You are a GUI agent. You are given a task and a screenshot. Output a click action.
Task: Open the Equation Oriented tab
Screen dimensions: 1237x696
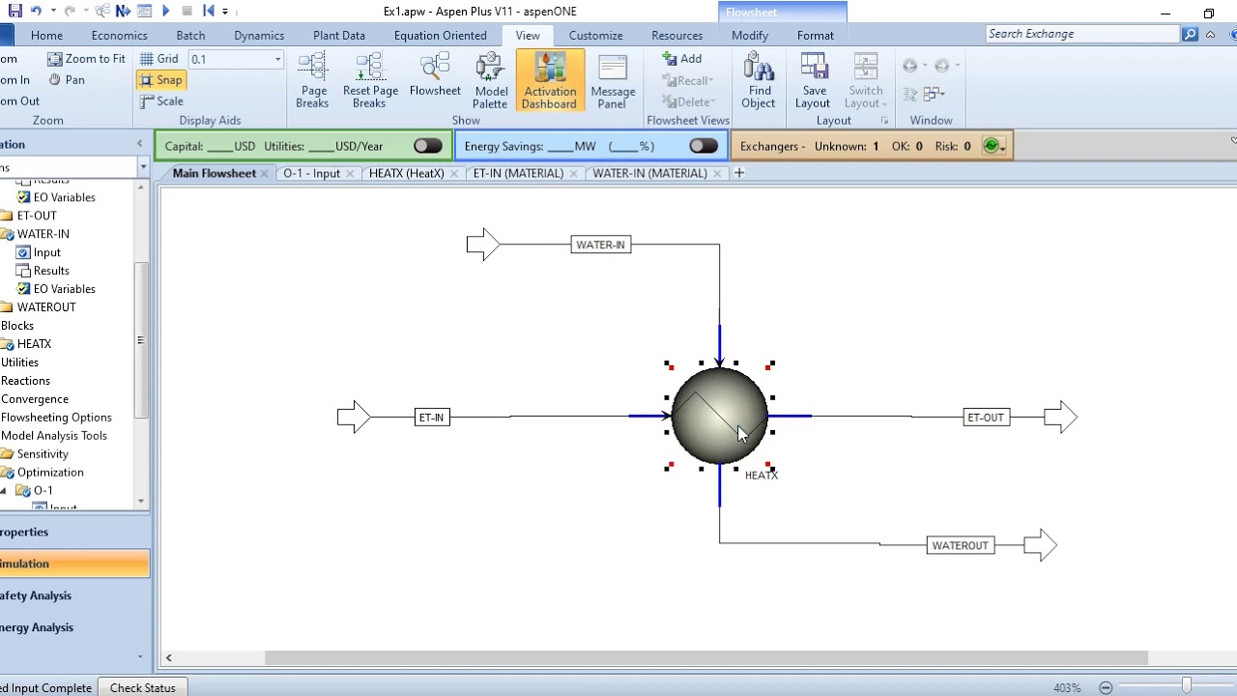coord(440,36)
